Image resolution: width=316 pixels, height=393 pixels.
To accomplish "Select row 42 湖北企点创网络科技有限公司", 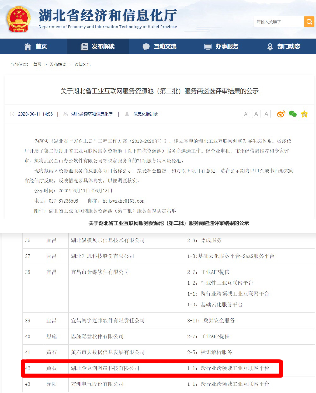I will [152, 368].
